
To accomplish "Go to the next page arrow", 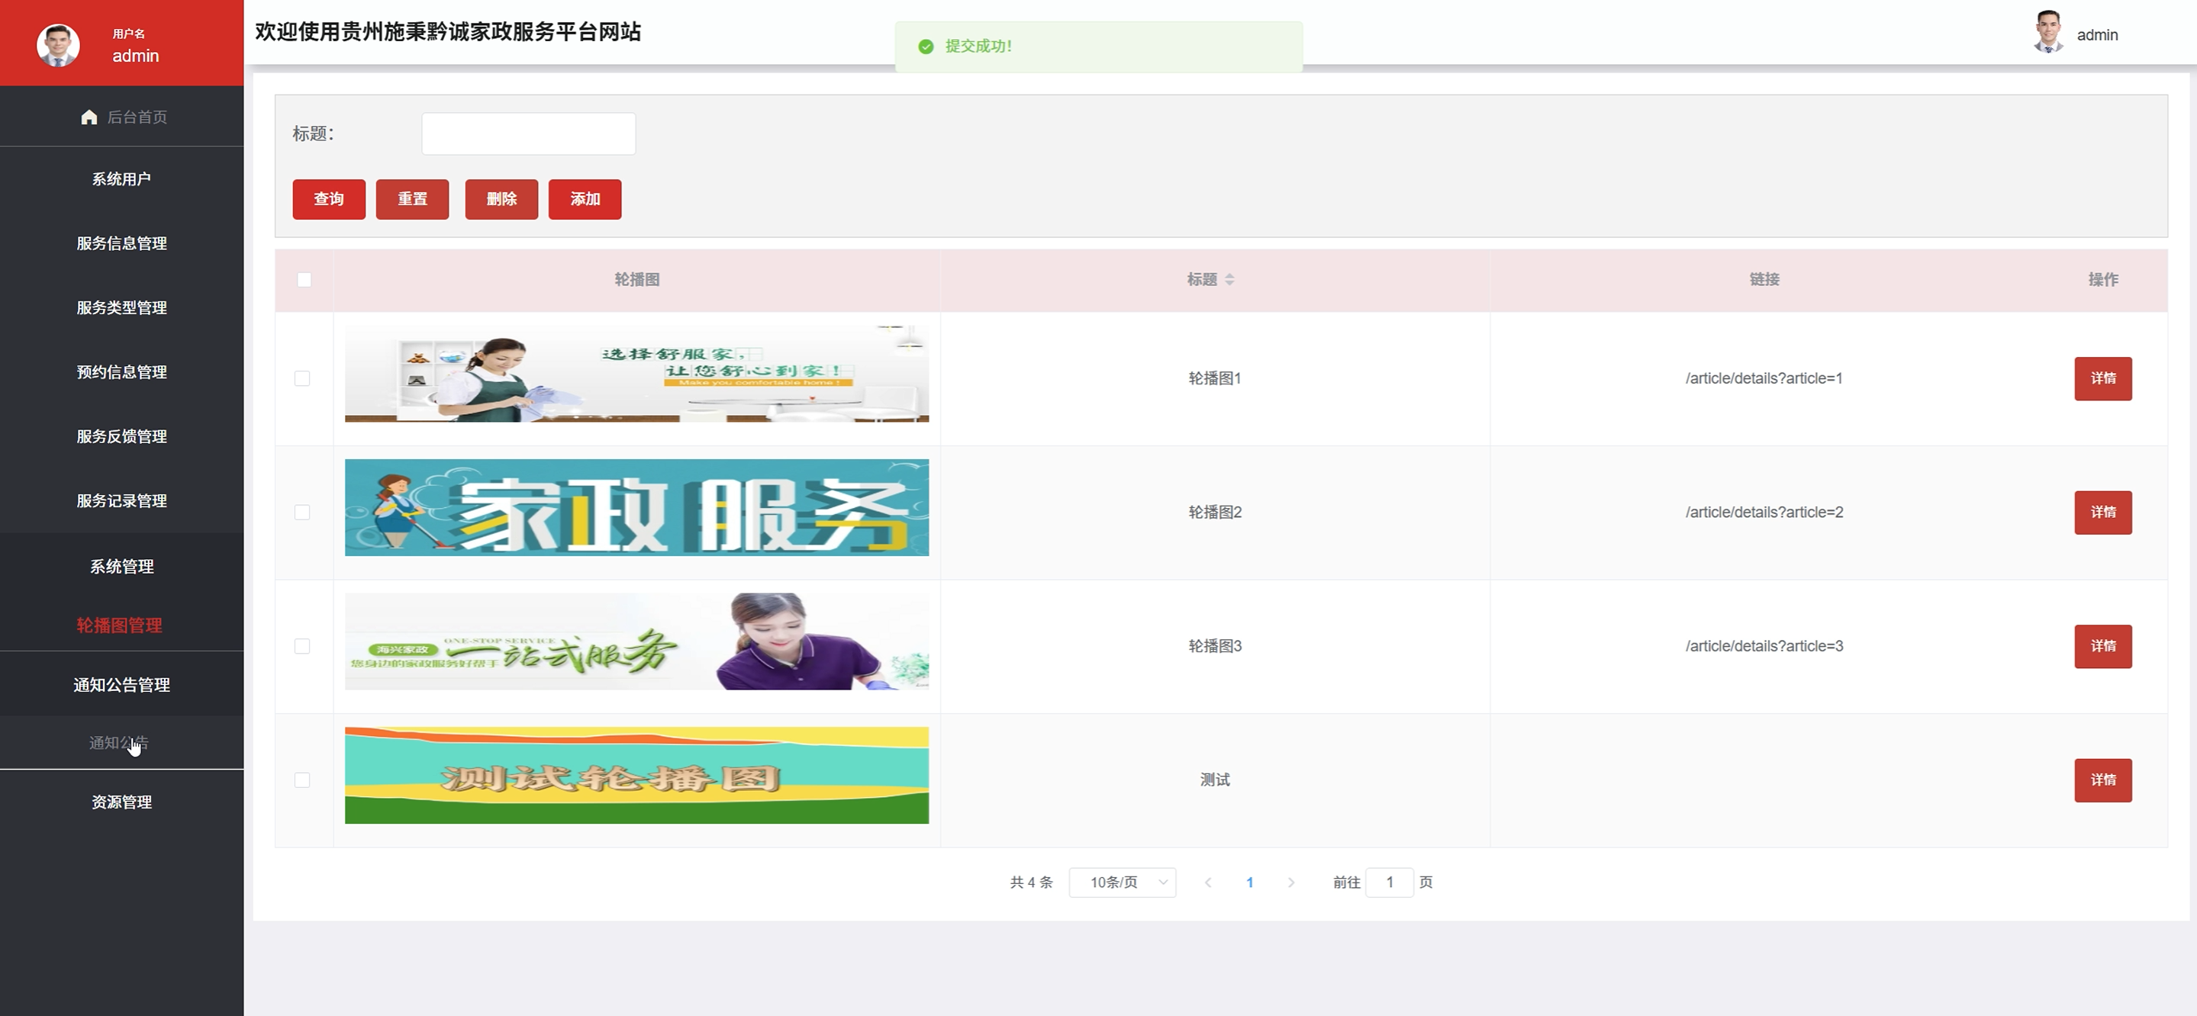I will point(1290,883).
